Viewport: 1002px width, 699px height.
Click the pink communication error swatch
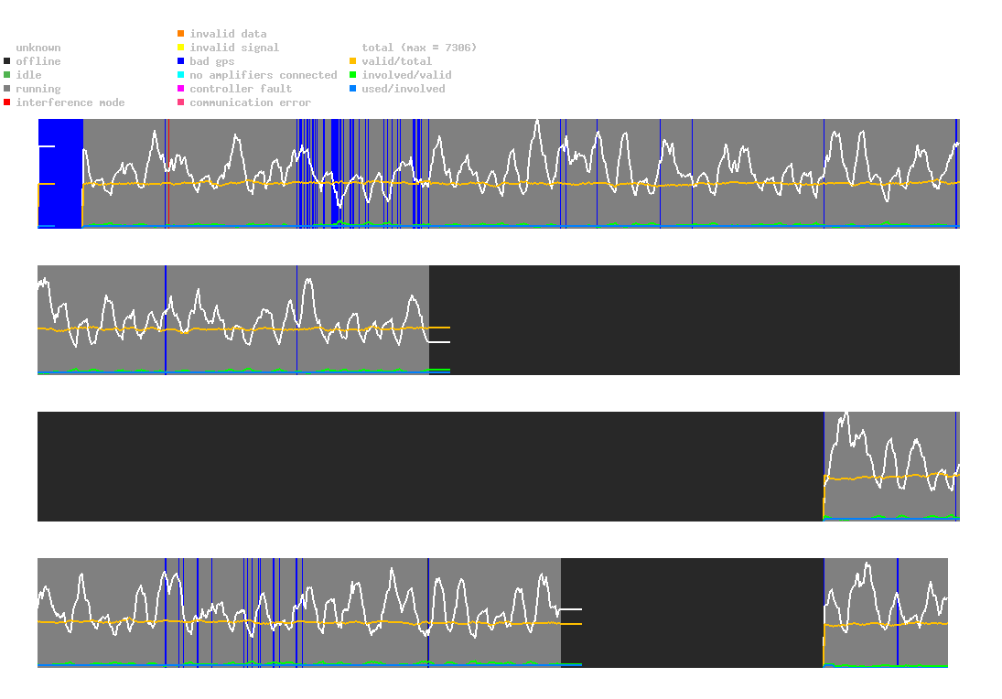coord(180,102)
